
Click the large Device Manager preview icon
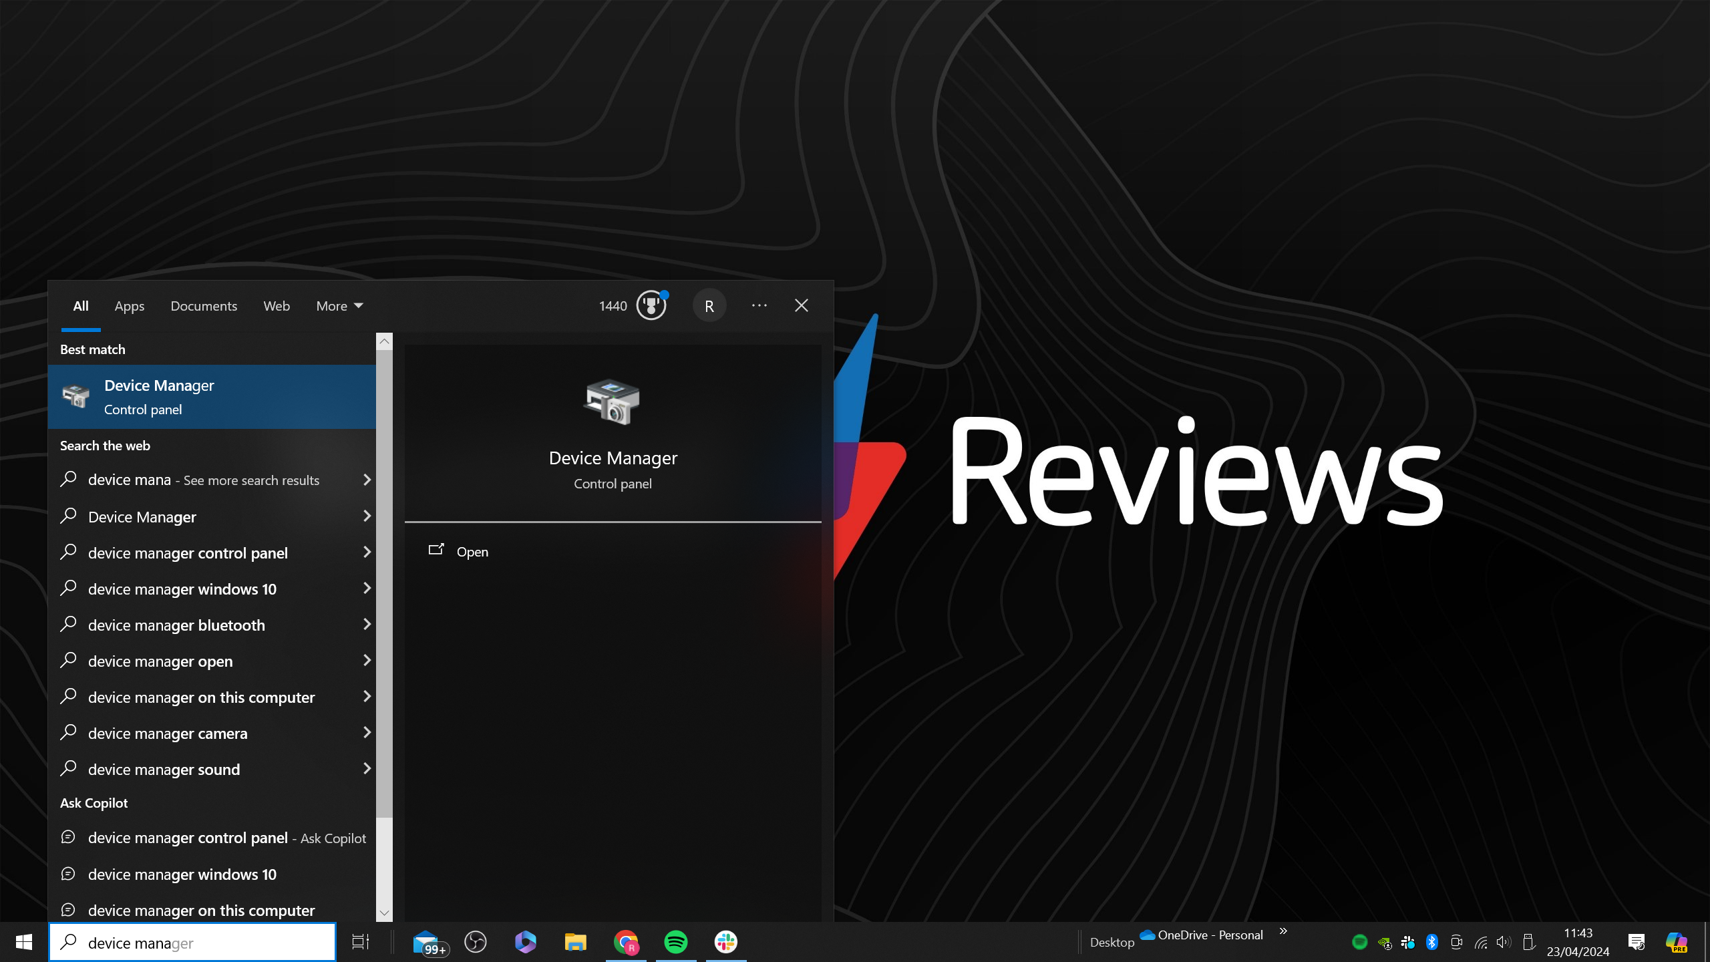pos(613,402)
